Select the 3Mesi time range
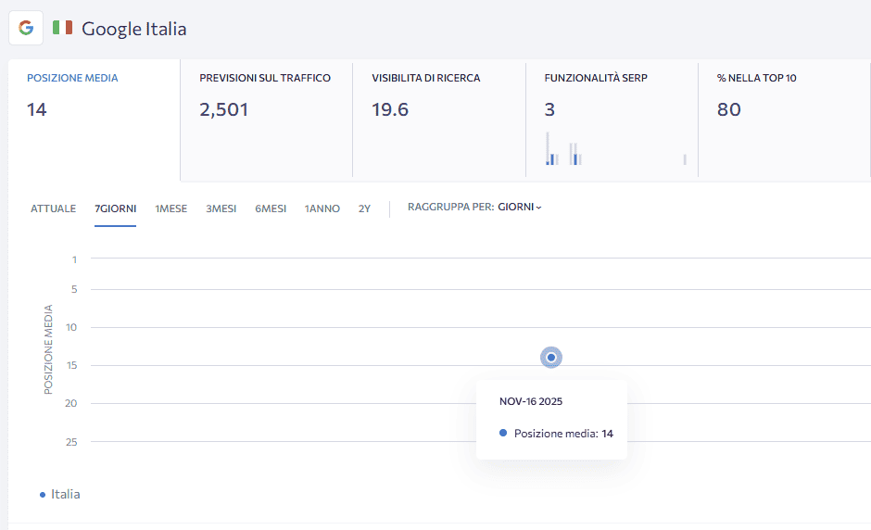The image size is (871, 530). tap(221, 208)
